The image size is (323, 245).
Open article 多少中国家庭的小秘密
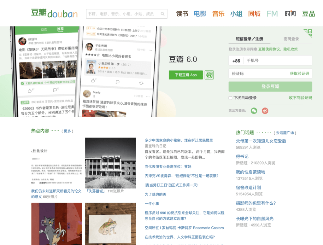[179, 140]
